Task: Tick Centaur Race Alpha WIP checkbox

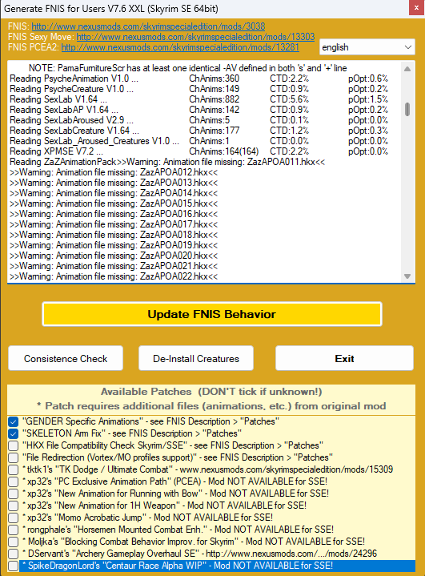Action: [14, 566]
